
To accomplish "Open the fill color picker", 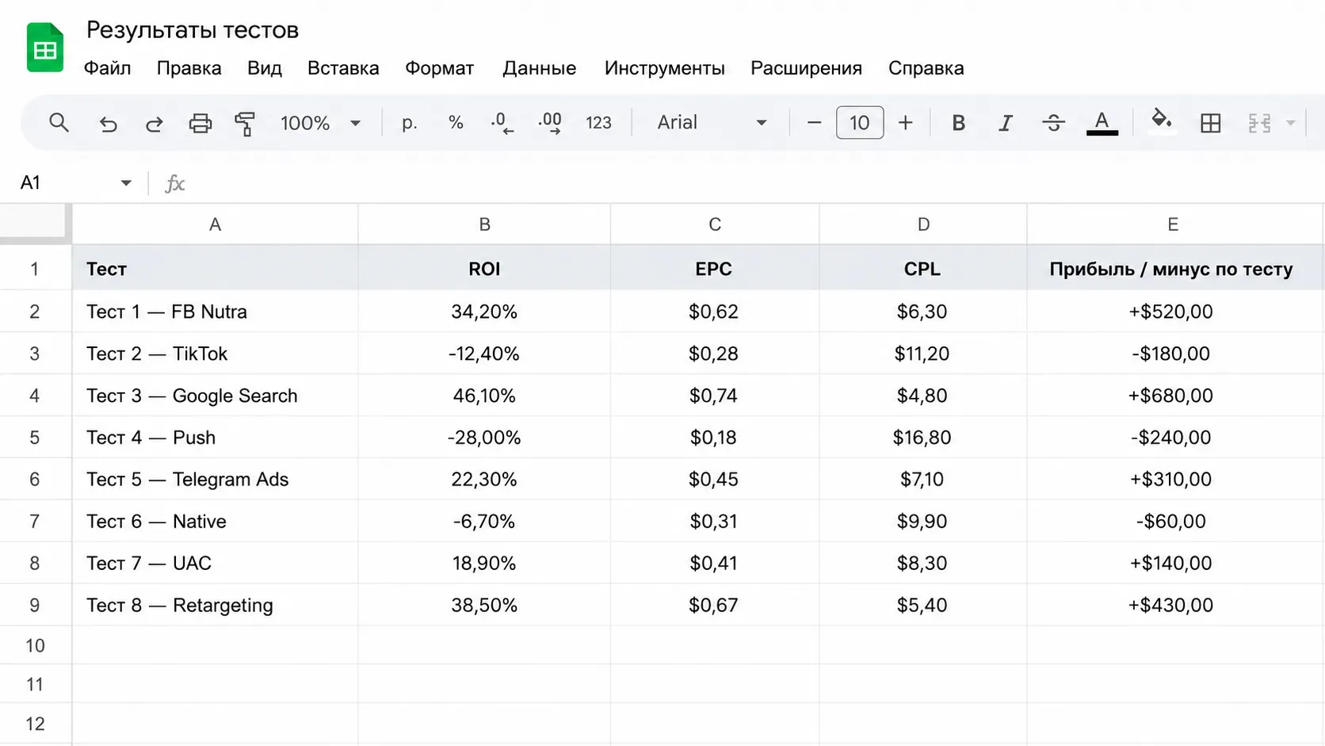I will point(1162,121).
